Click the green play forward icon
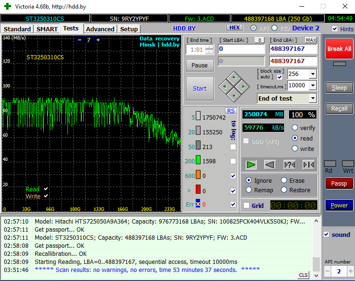Image resolution: width=355 pixels, height=281 pixels. coord(251,165)
